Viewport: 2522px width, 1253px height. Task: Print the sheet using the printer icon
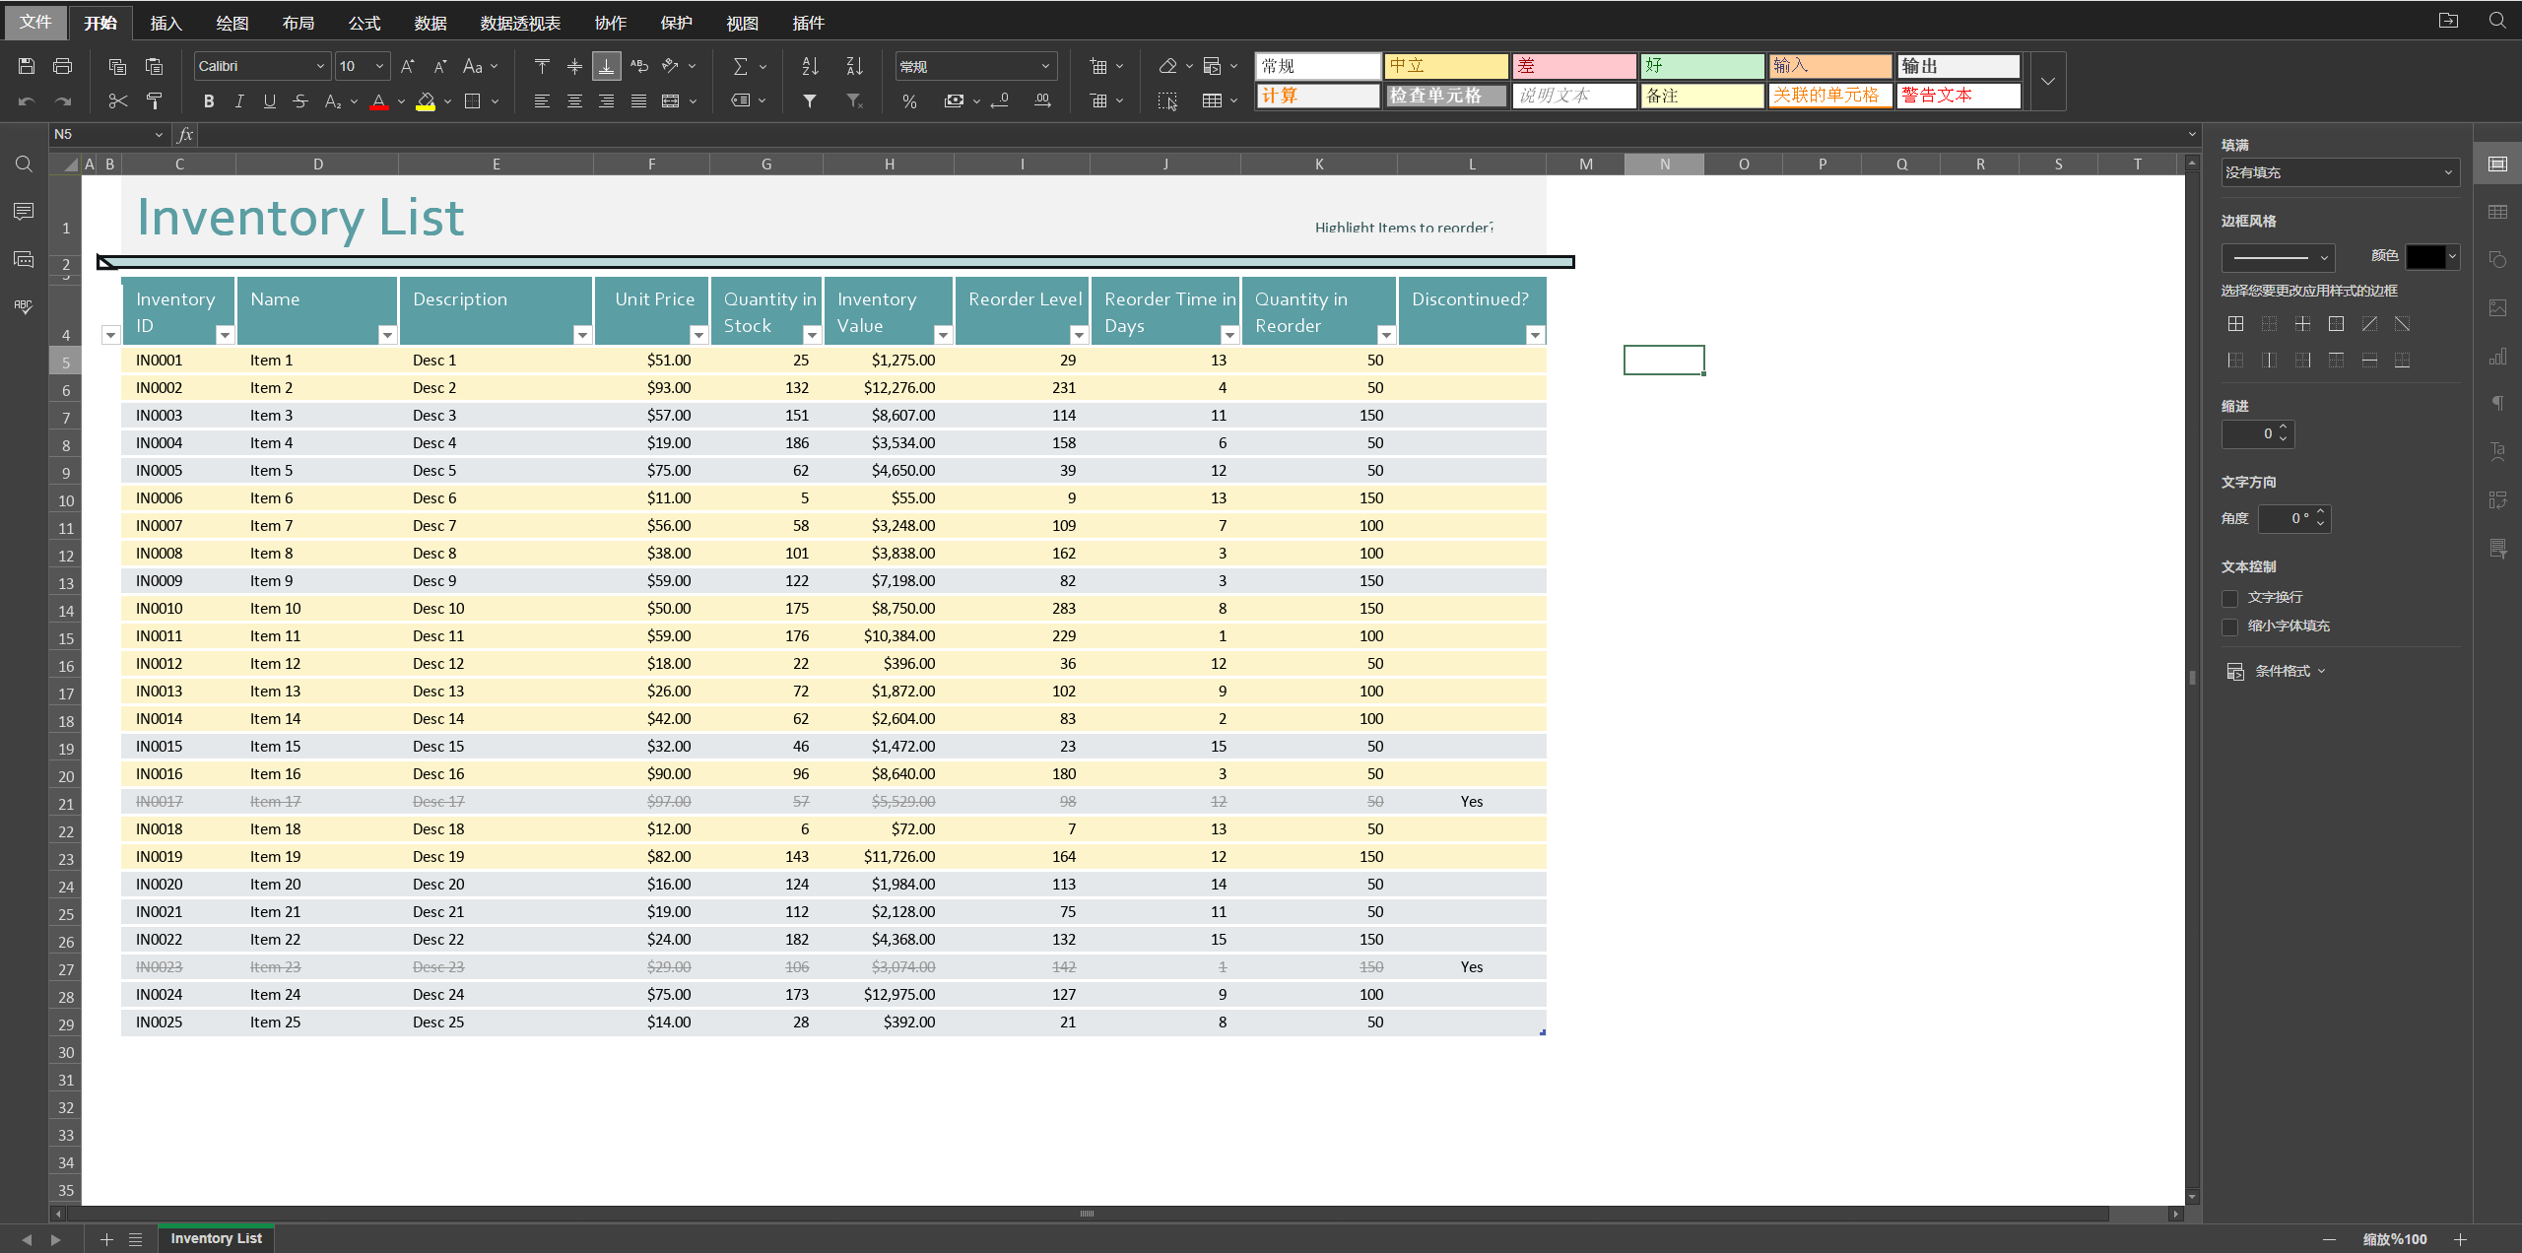62,66
